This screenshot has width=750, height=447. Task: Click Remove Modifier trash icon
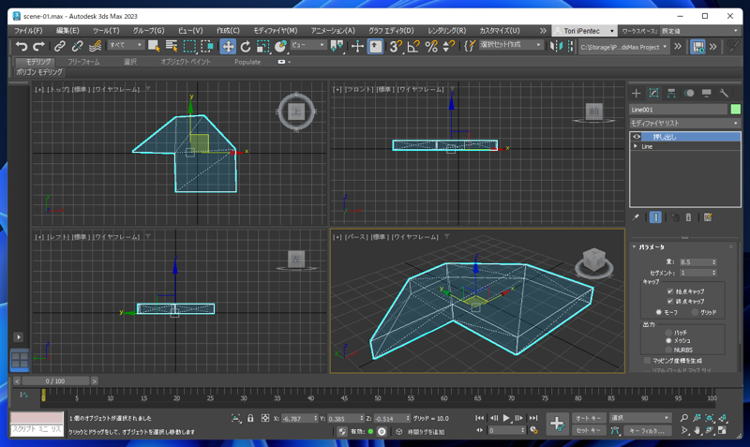pos(688,217)
